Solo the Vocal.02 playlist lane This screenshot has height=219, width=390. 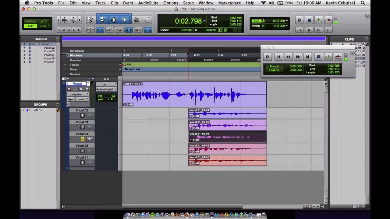click(x=82, y=116)
